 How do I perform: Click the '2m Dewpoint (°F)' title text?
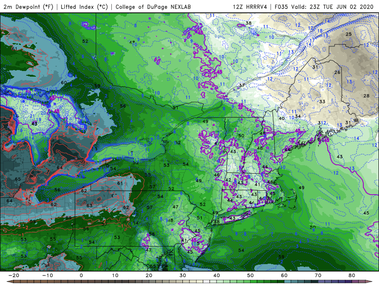tap(28, 7)
